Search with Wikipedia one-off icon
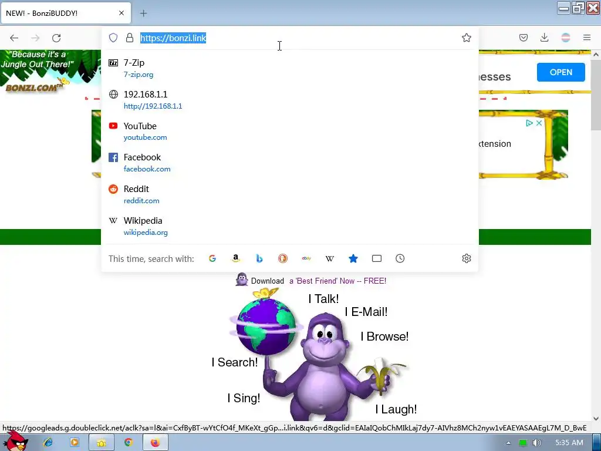 (x=330, y=258)
